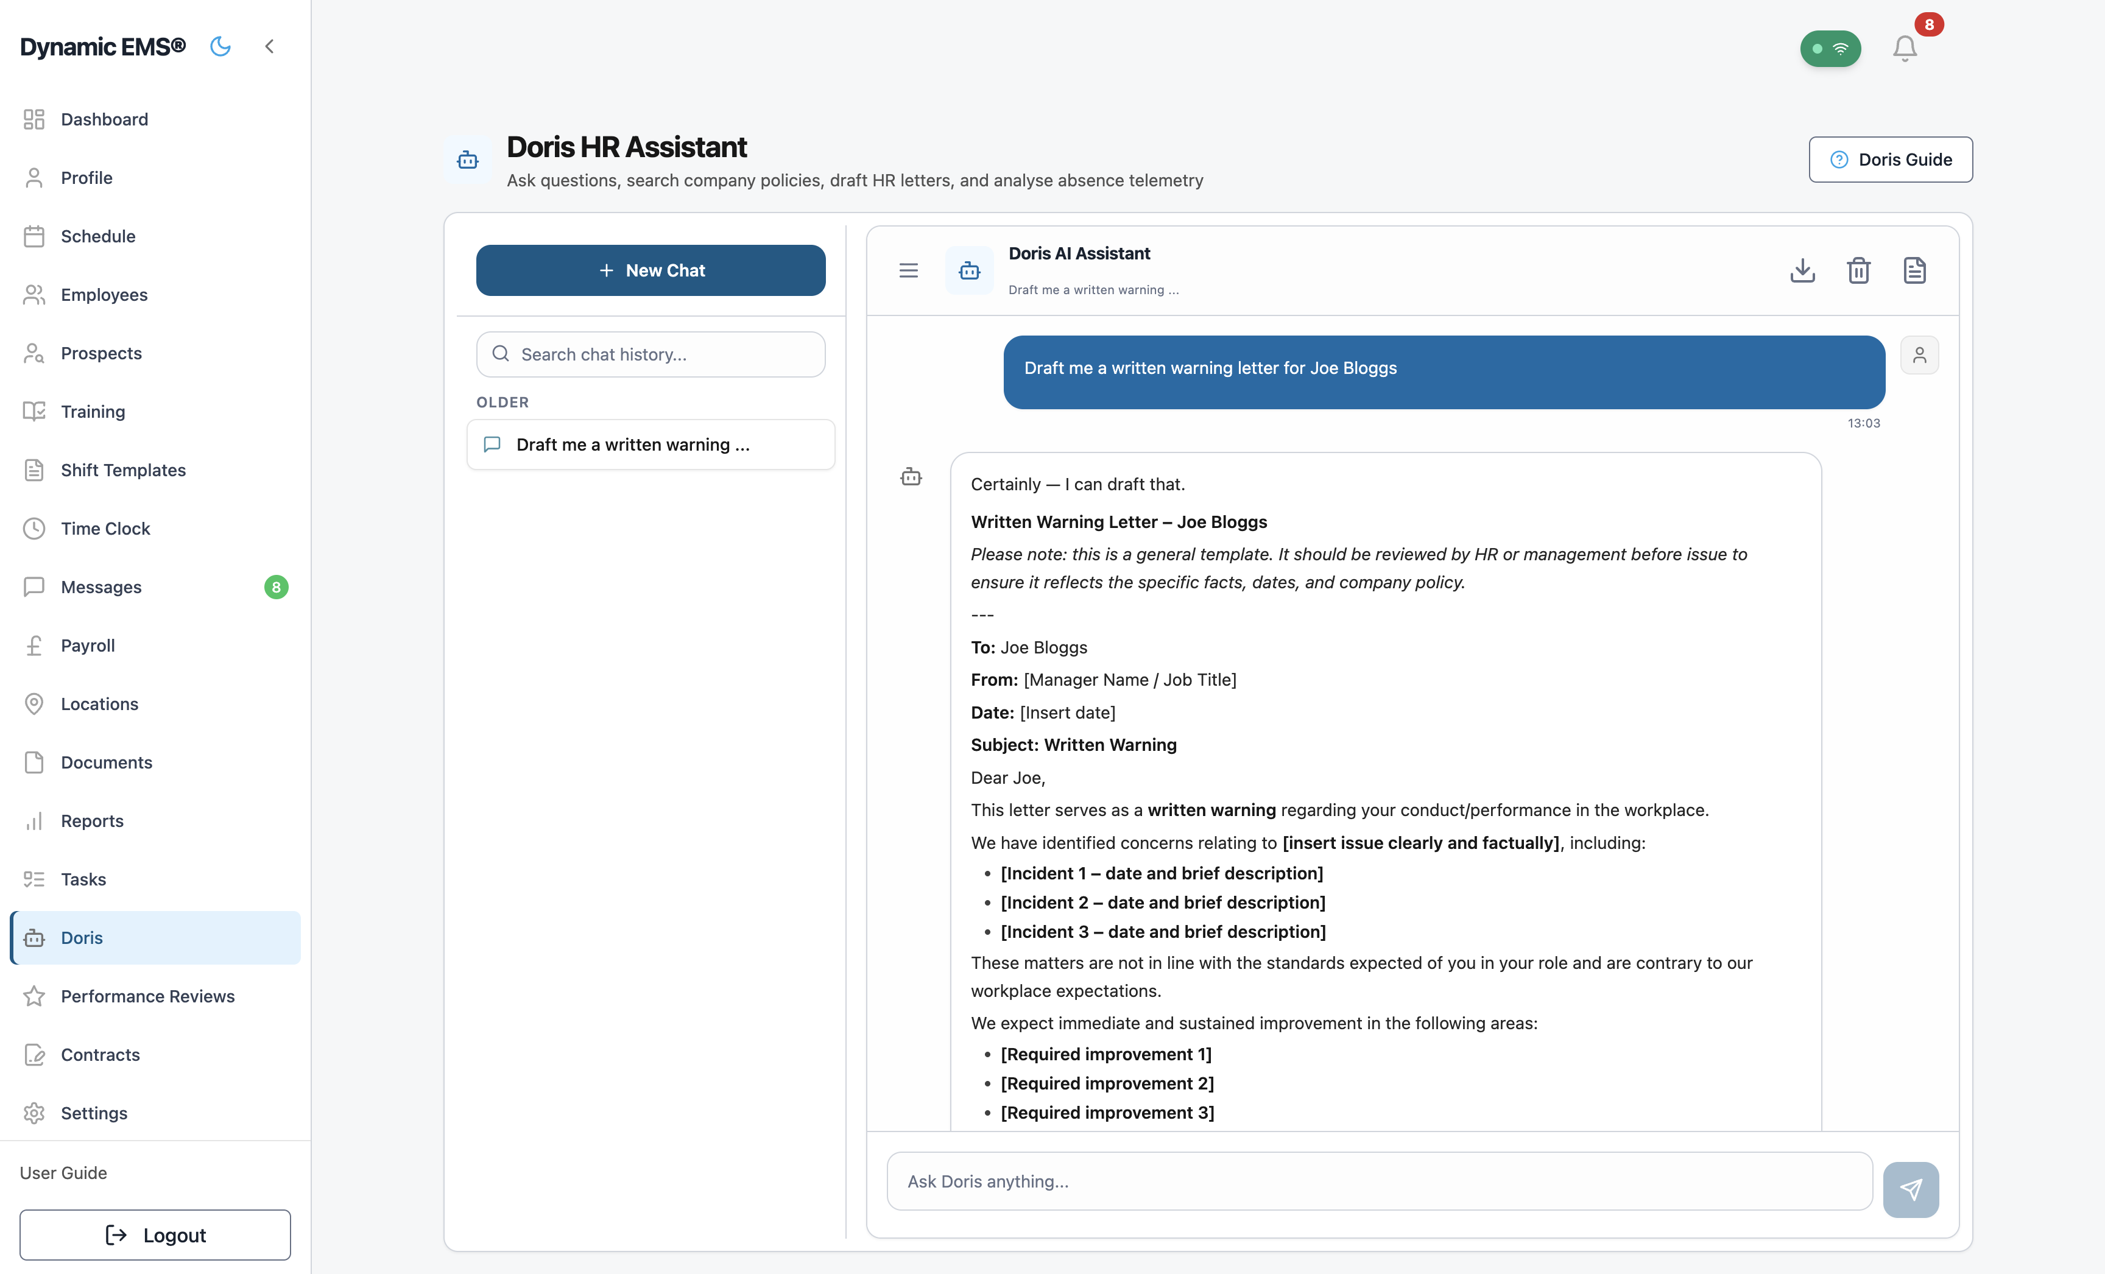Download the chat conversation
This screenshot has height=1274, width=2105.
coord(1802,270)
